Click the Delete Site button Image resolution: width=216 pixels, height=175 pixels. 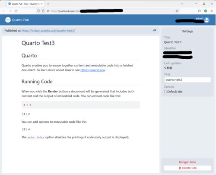click(187, 168)
